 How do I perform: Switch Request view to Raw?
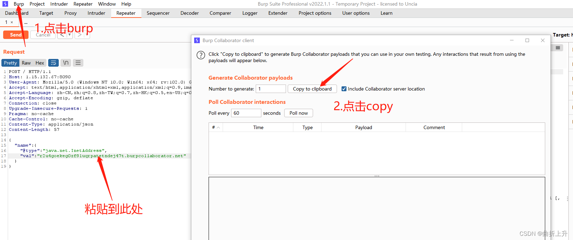tap(26, 63)
